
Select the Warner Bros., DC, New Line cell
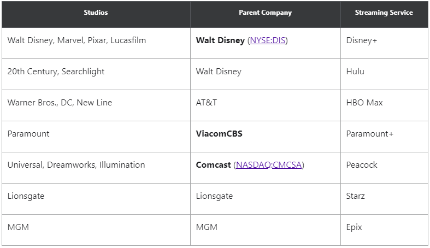[60, 103]
